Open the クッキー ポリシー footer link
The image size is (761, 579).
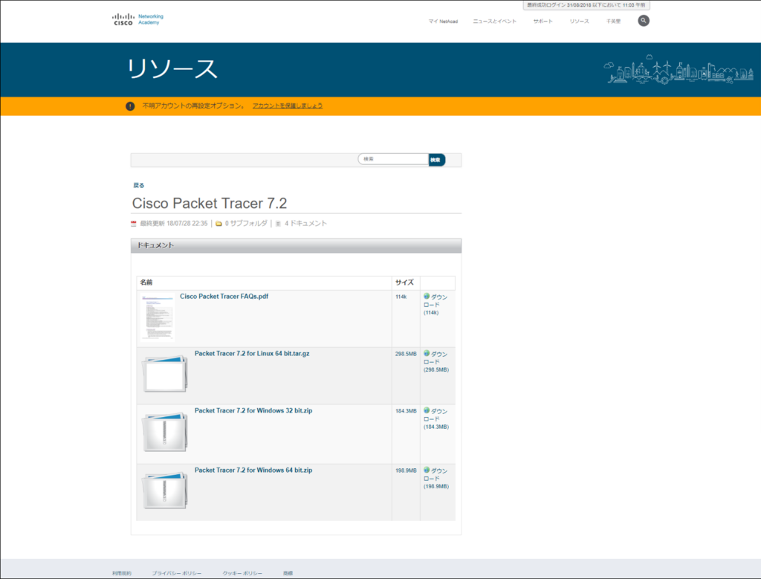[x=242, y=573]
